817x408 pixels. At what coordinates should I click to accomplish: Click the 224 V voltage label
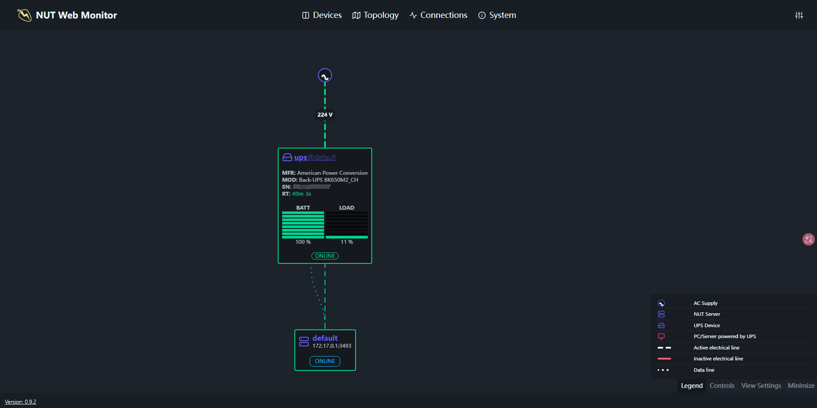(325, 114)
